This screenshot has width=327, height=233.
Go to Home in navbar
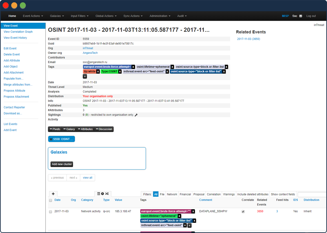[12, 16]
